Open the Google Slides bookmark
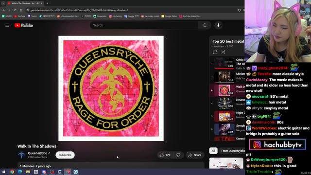Image resolution: width=311 pixels, height=175 pixels. 169,16
